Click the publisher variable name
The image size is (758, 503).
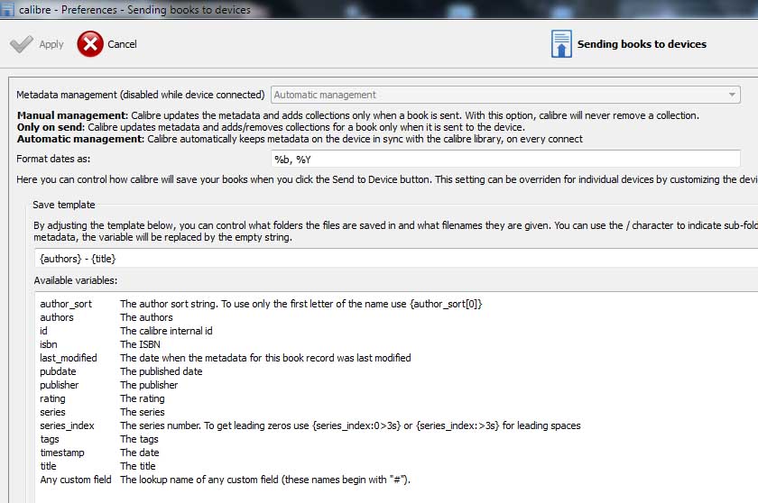click(59, 385)
